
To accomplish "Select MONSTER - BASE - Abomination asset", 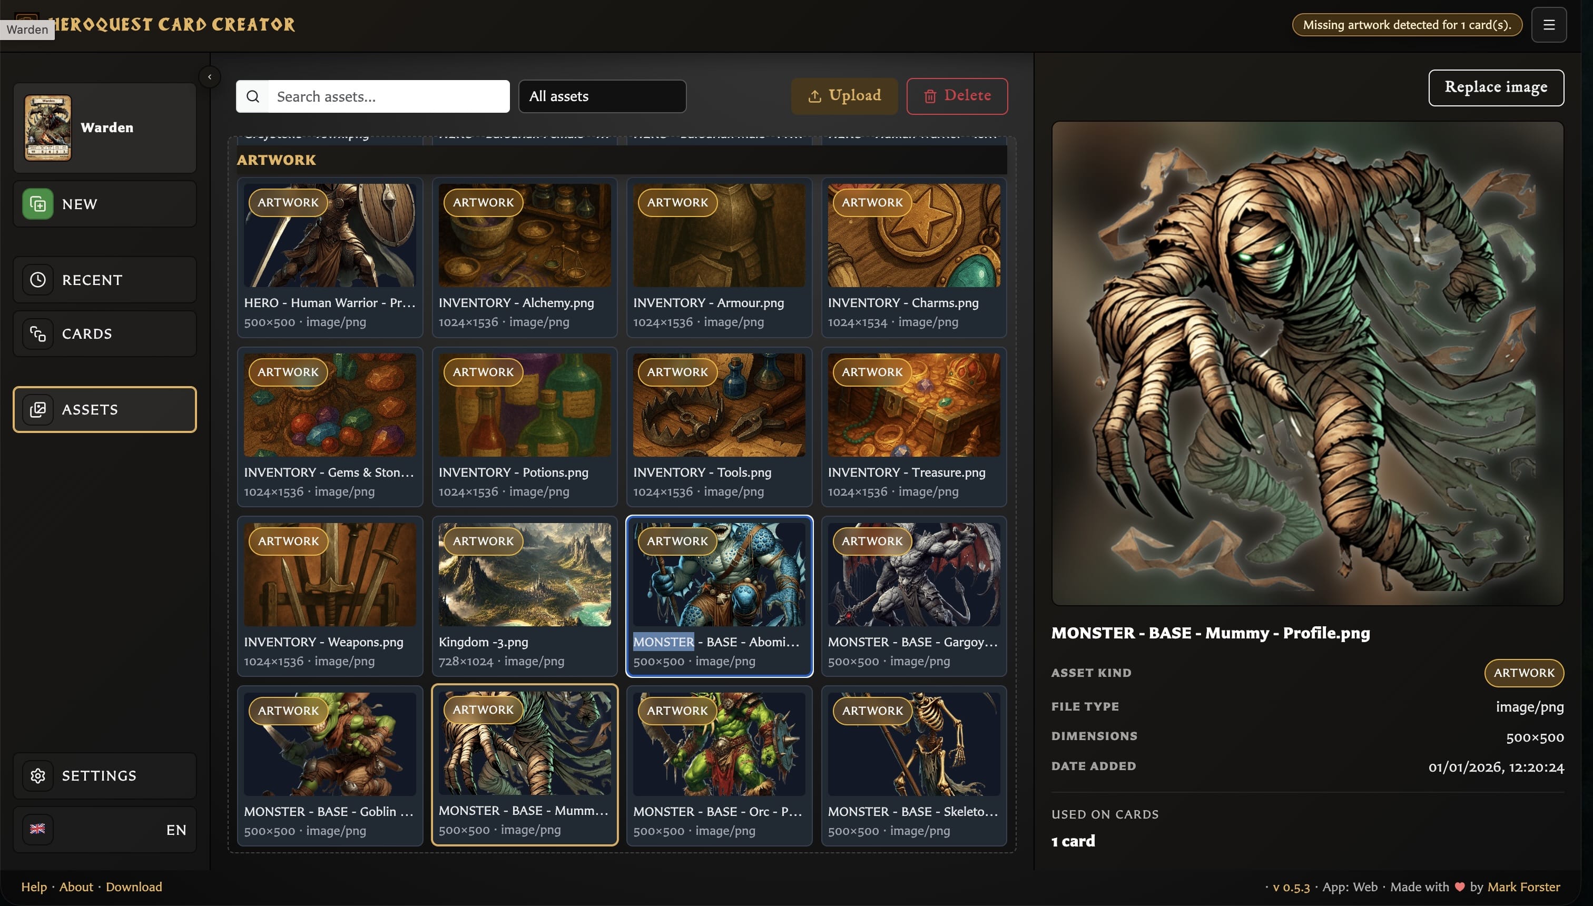I will [x=720, y=596].
